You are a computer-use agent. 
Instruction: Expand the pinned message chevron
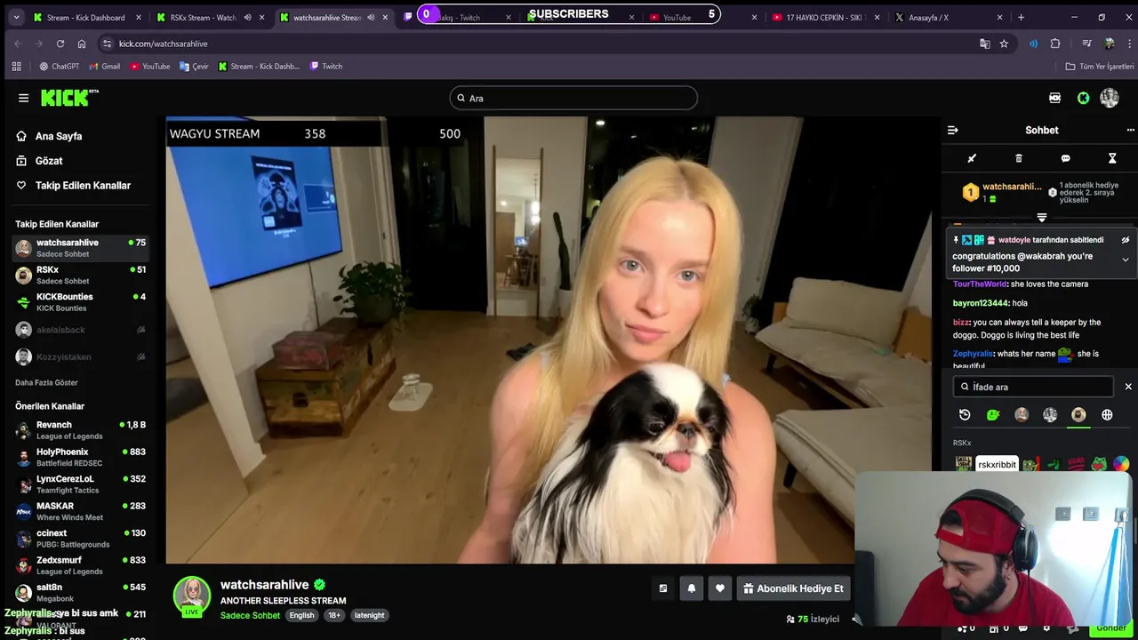[x=1125, y=260]
